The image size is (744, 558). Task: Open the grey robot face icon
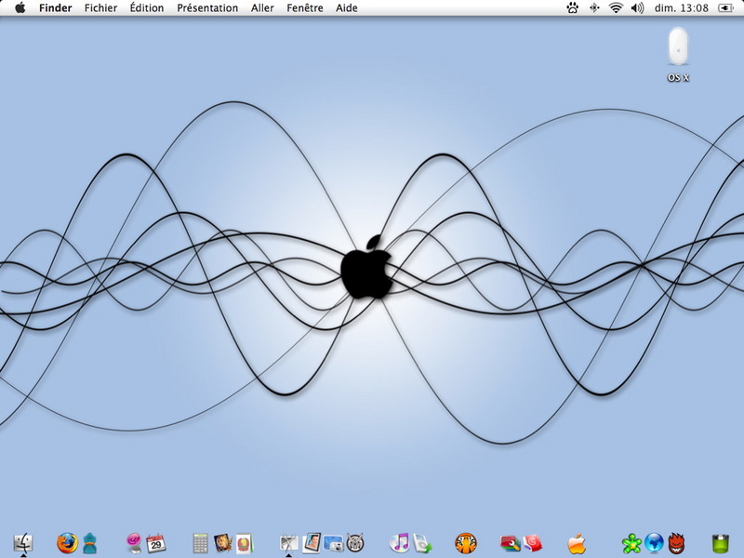(355, 543)
